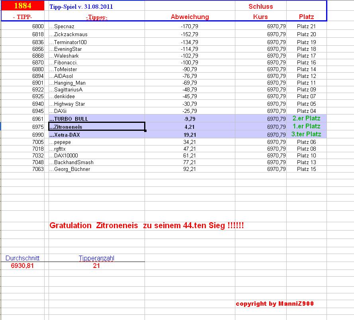Select the deviation -170,79 cell

190,26
